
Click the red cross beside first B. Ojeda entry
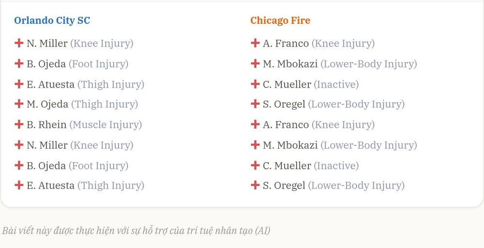pos(19,63)
